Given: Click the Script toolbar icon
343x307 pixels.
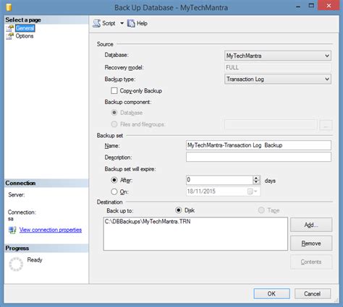Looking at the screenshot, I should tap(97, 23).
